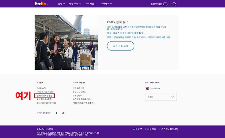The width and height of the screenshot is (225, 138).
Task: Open the news item dated 2019년 5월 15일
Action: pos(138,37)
